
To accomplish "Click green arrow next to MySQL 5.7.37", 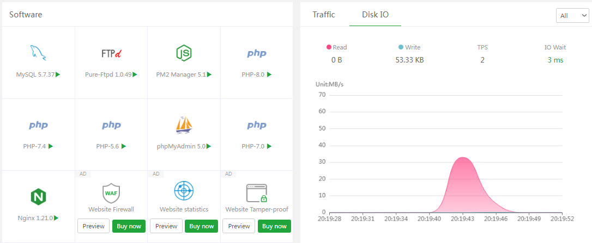I will (58, 74).
